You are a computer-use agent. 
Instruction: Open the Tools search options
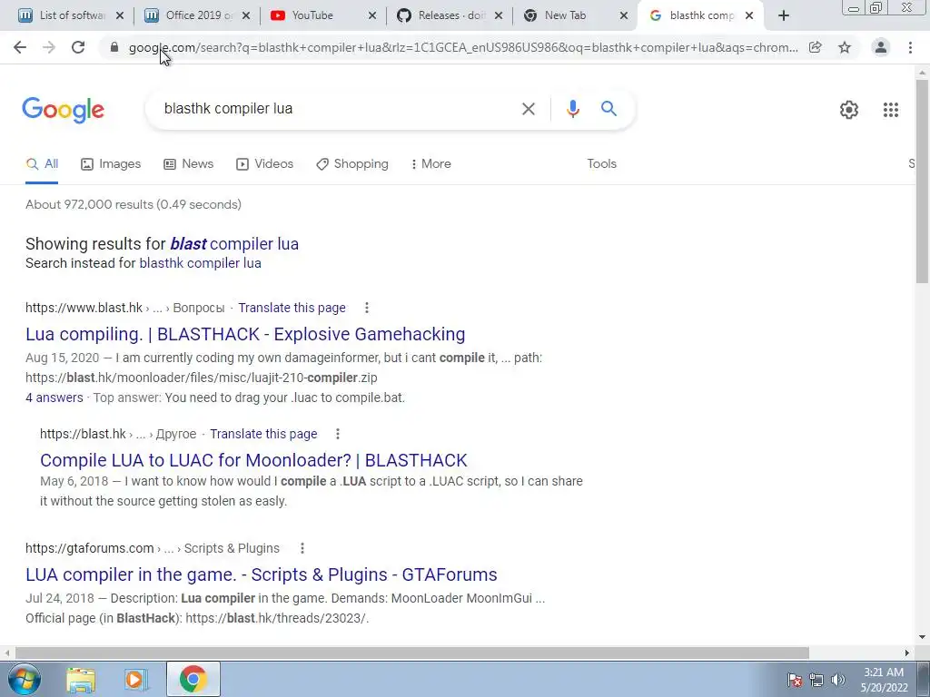601,163
